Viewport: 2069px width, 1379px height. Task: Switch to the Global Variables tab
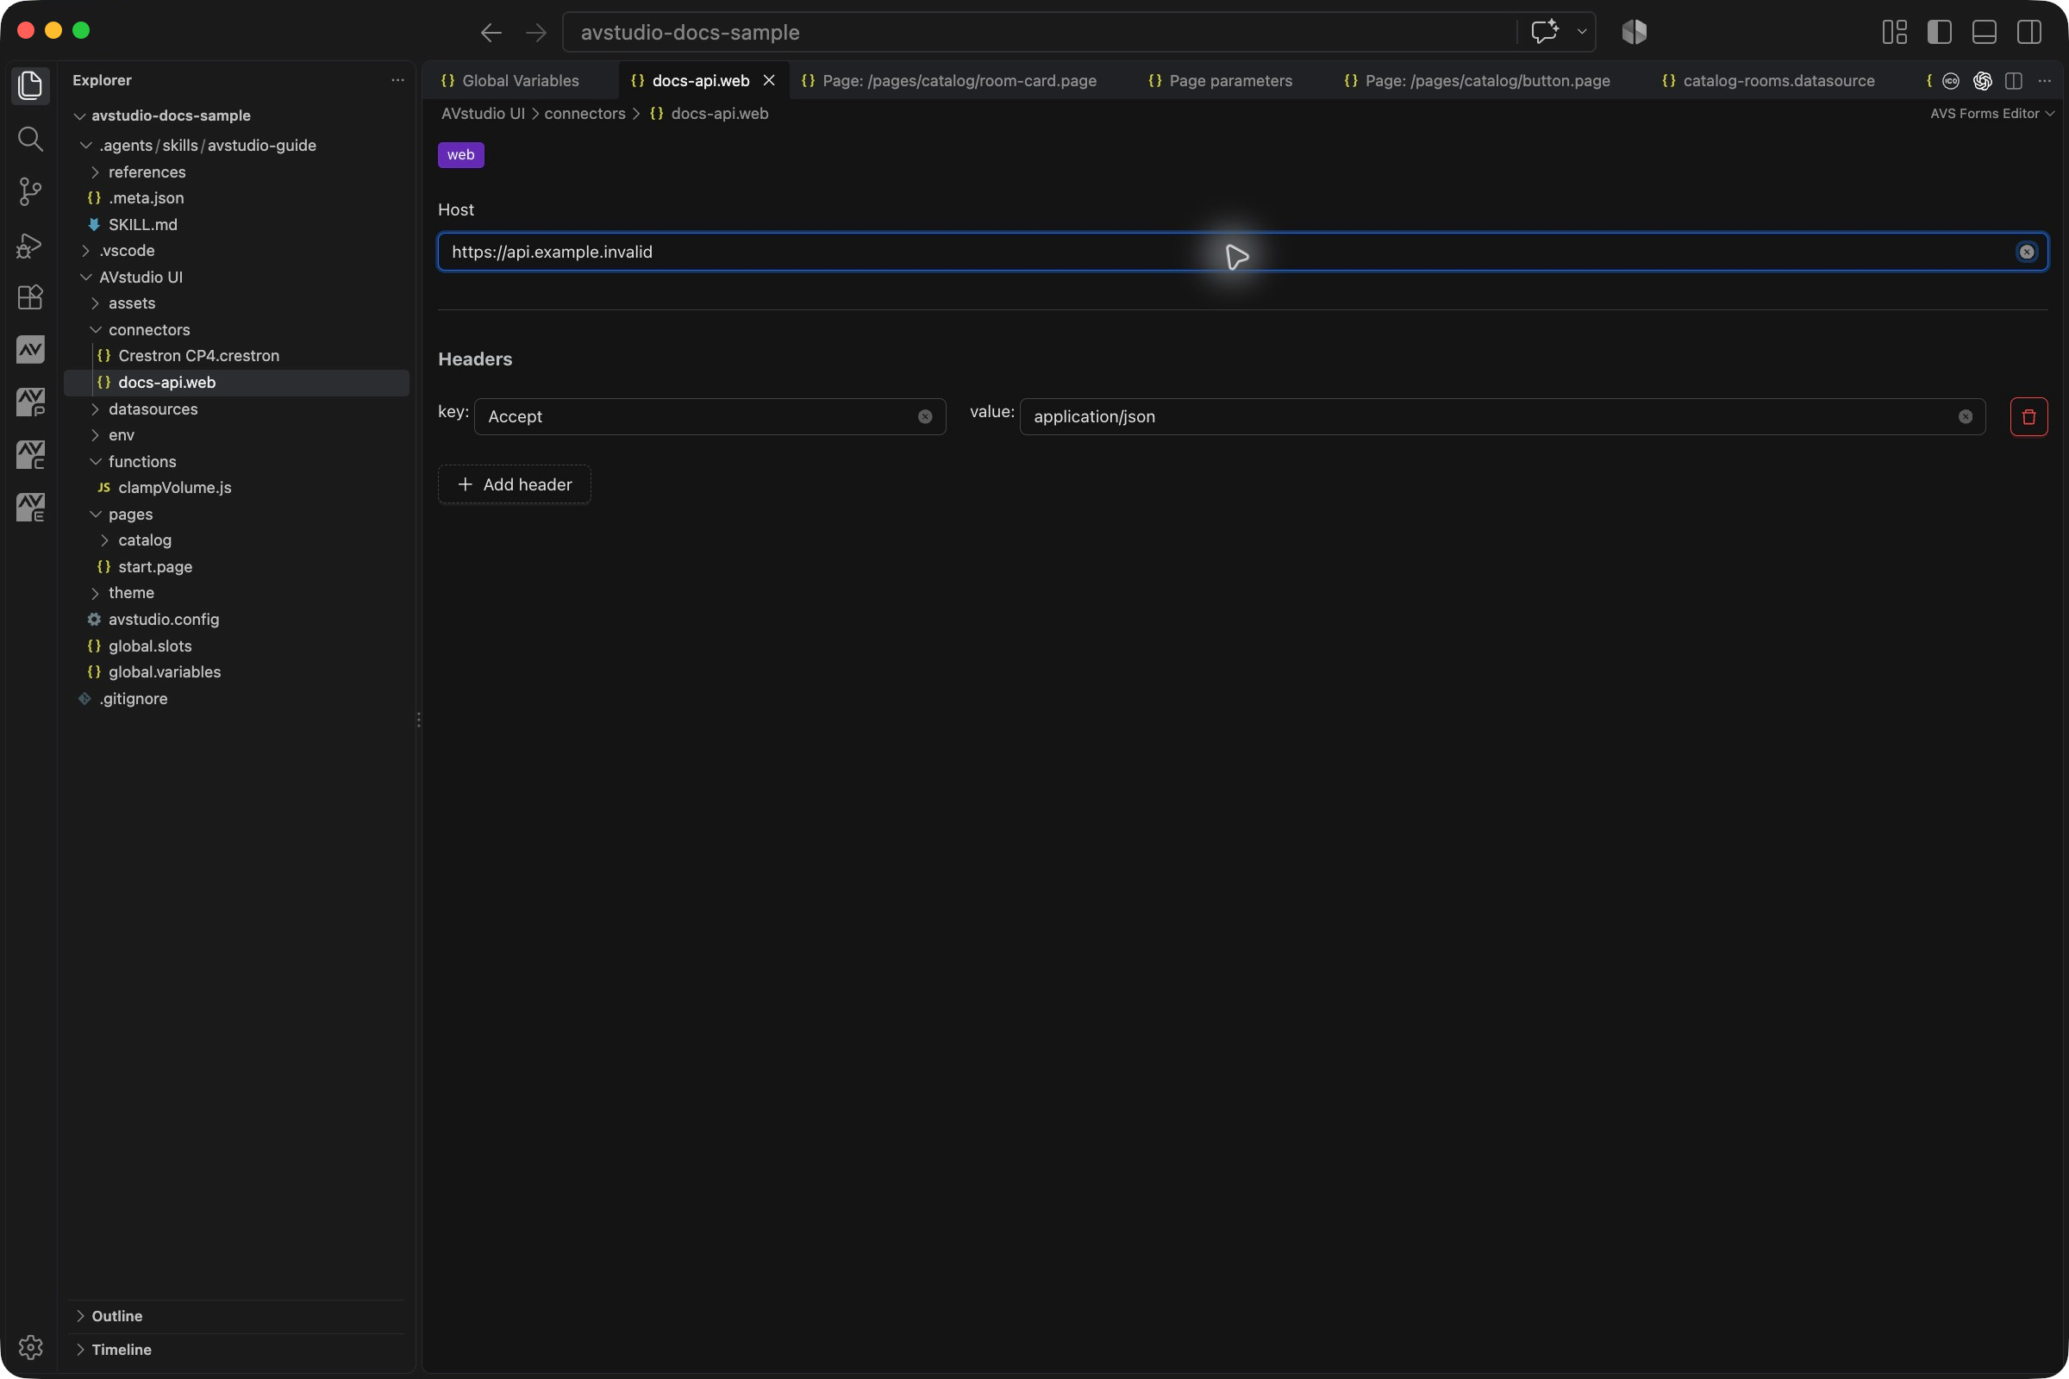pyautogui.click(x=520, y=81)
